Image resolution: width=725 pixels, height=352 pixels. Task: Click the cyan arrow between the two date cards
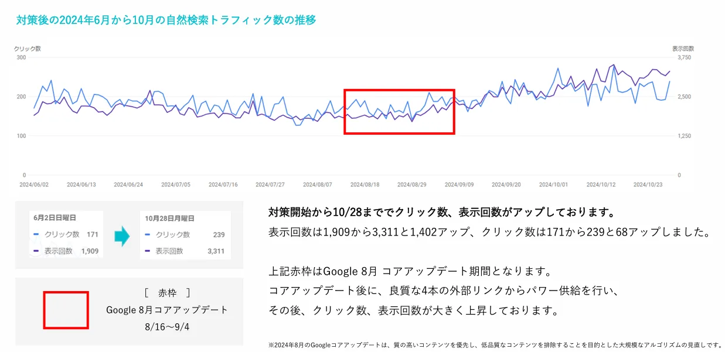click(121, 235)
